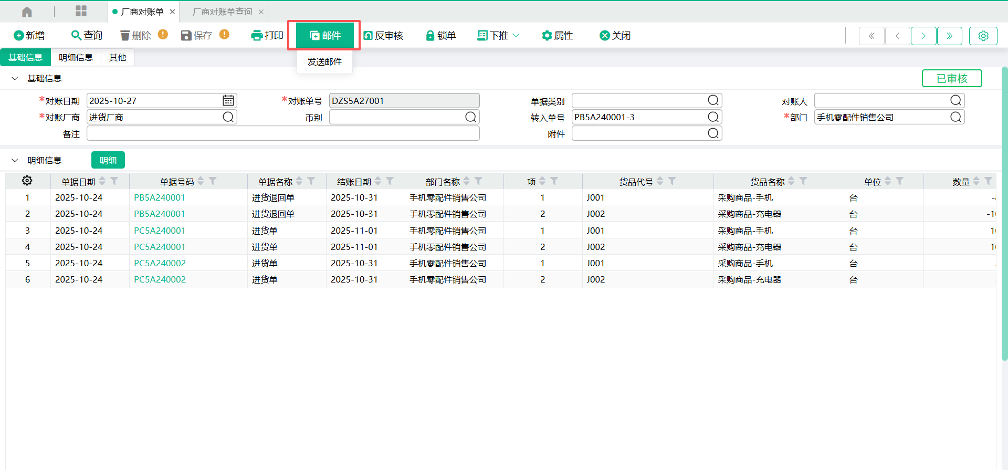Click the 锁单 lock document button
Image resolution: width=1008 pixels, height=470 pixels.
pos(440,35)
